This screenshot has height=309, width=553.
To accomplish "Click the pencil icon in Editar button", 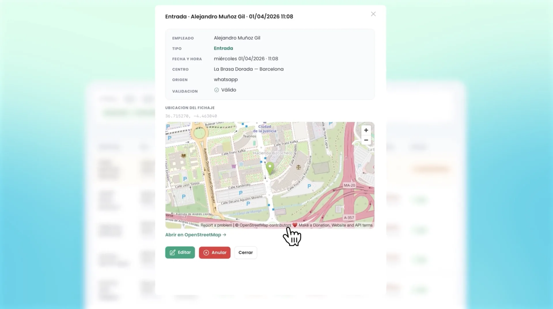I will [173, 252].
